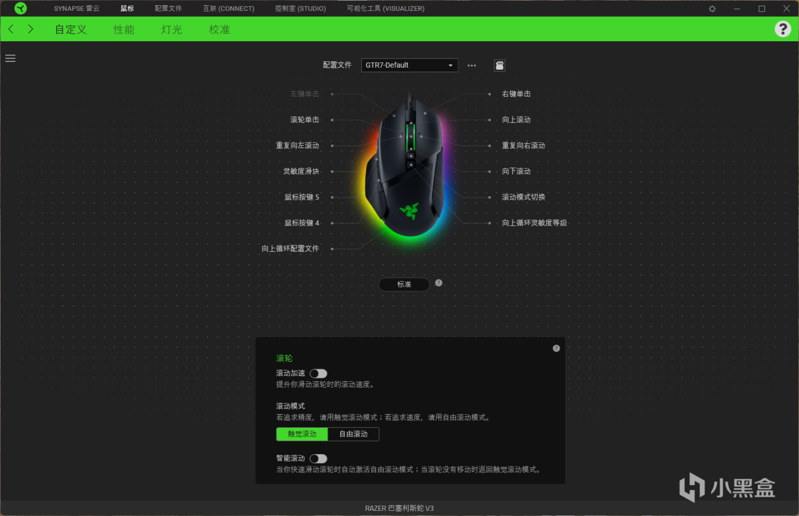Click 重复向左滚动 assignment
The height and width of the screenshot is (516, 799).
point(298,146)
